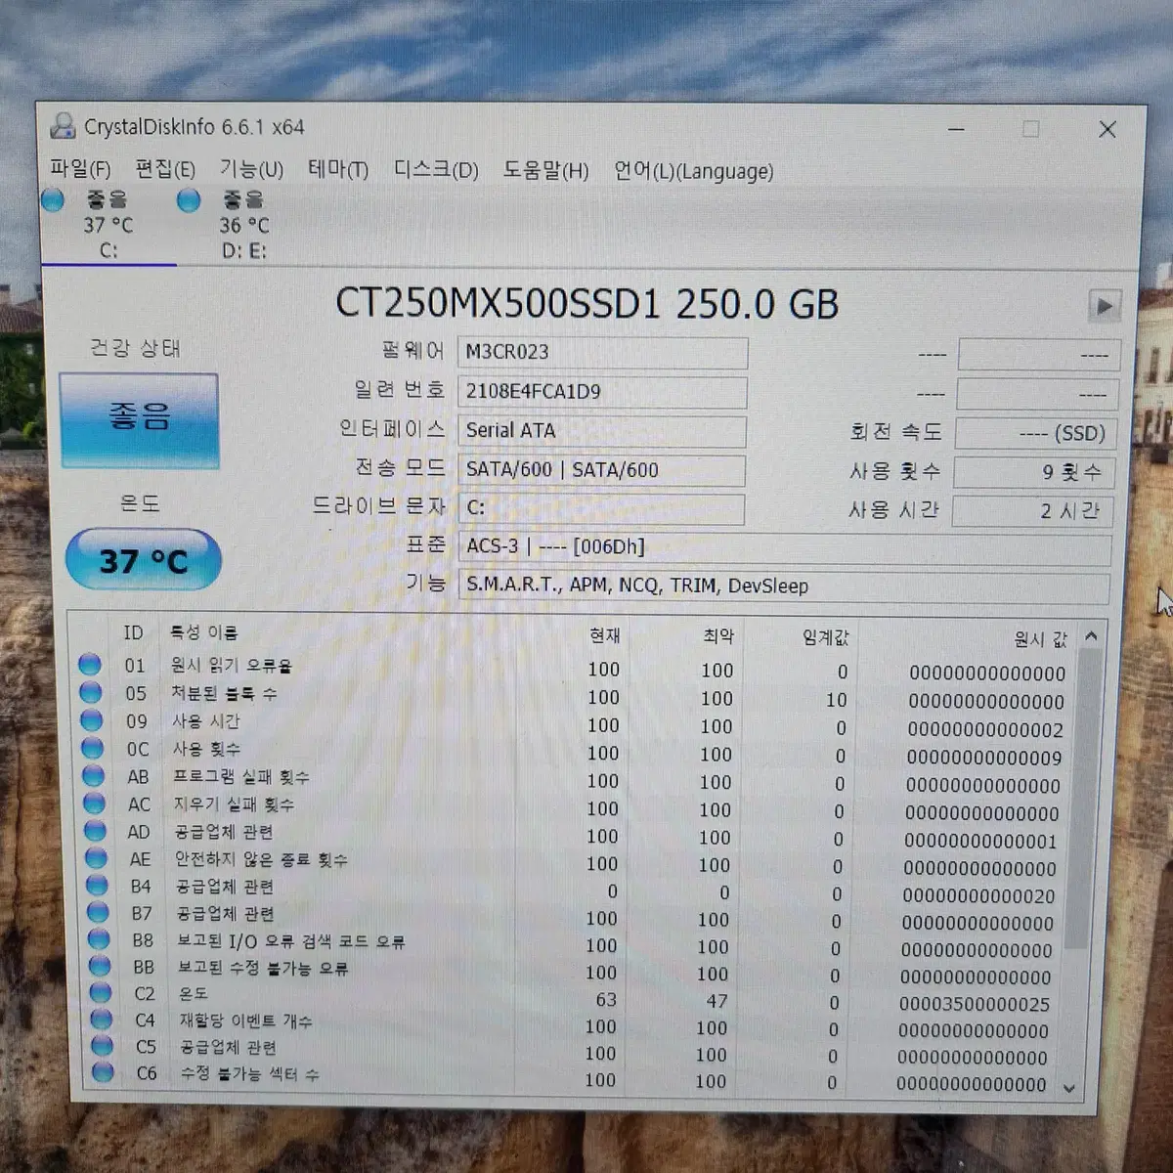Click the status icon of attribute 0C
This screenshot has width=1173, height=1173.
click(x=93, y=748)
